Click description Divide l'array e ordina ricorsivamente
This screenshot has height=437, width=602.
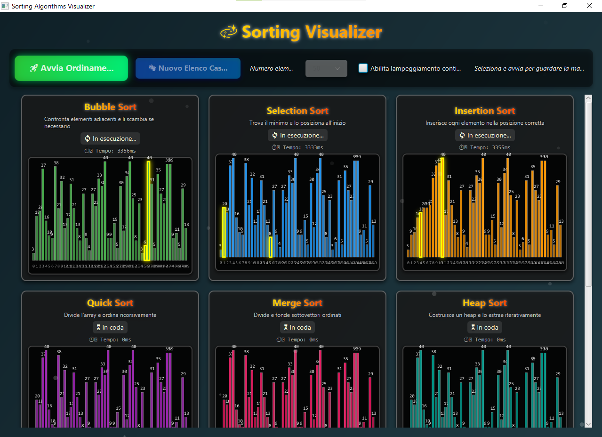click(x=110, y=315)
